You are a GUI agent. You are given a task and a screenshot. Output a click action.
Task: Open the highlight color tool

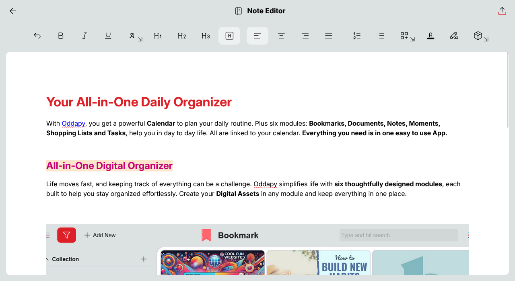431,36
